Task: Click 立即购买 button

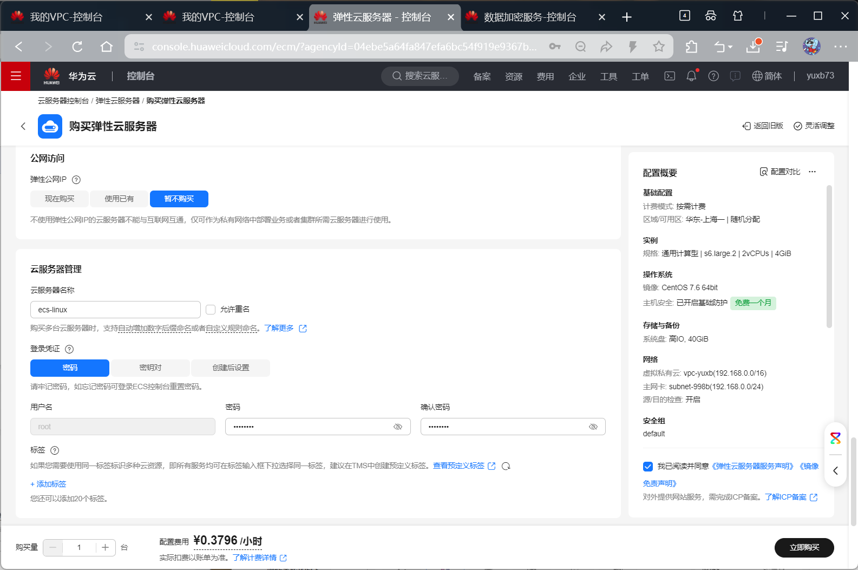Action: tap(804, 547)
